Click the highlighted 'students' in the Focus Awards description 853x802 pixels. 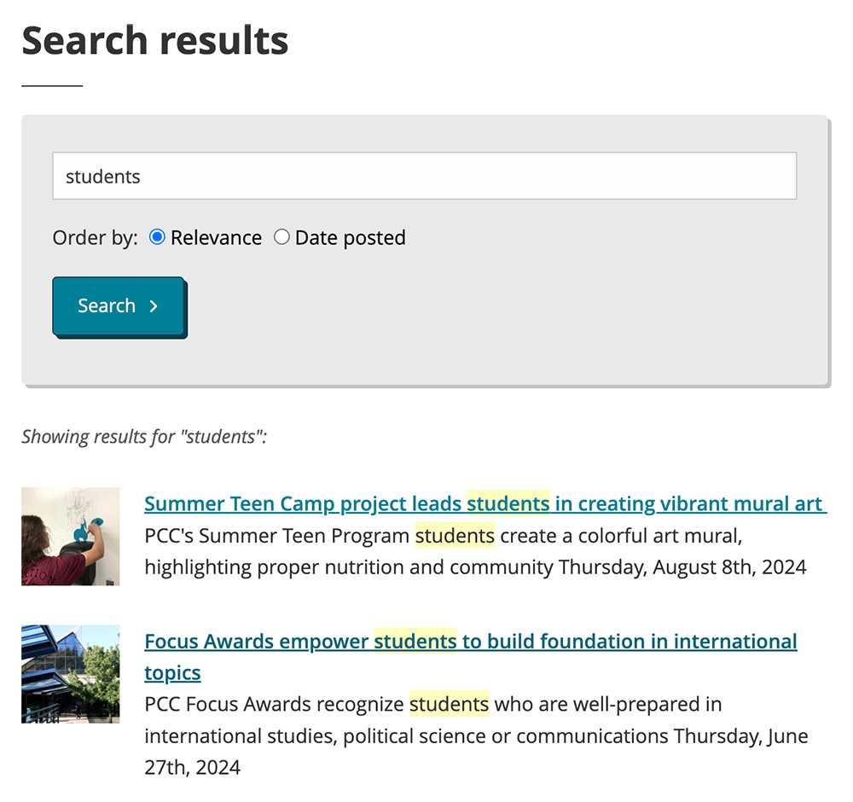pyautogui.click(x=450, y=704)
